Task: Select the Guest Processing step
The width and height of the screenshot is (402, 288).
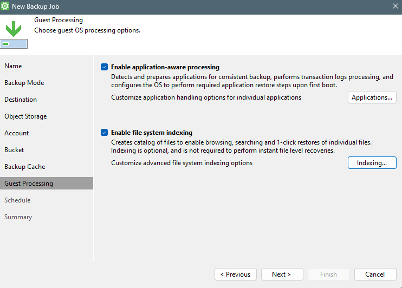Action: coord(29,184)
